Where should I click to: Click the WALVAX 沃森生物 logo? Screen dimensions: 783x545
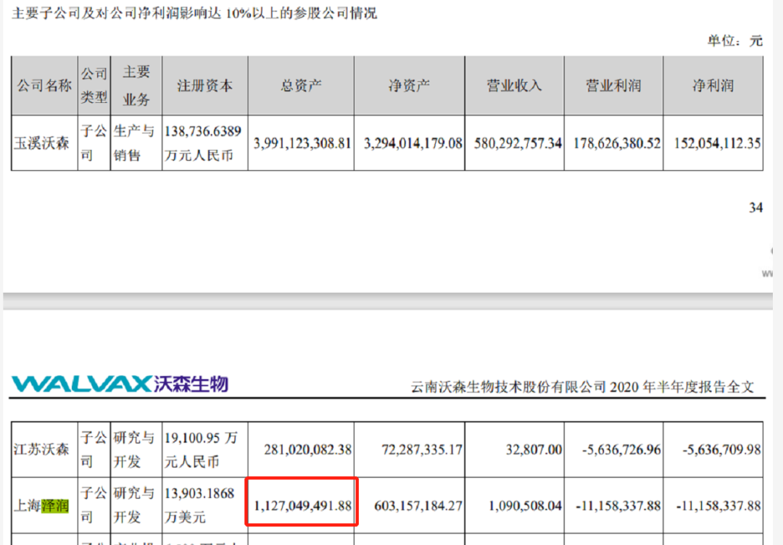click(120, 384)
